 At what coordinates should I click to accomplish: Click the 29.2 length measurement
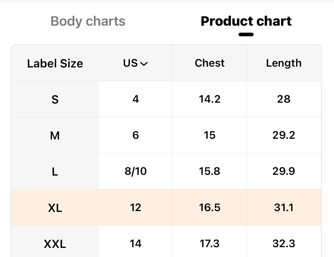[284, 135]
